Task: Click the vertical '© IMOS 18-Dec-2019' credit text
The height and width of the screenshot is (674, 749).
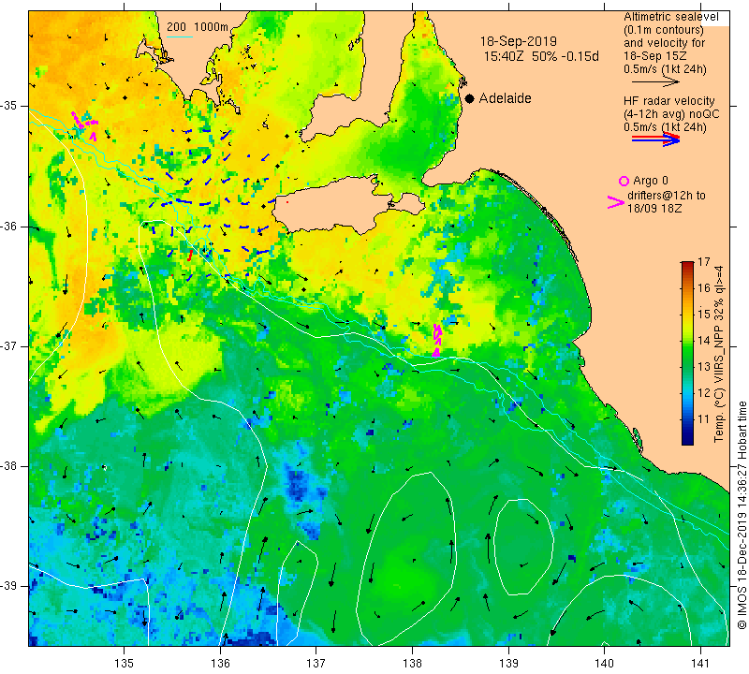Action: (x=742, y=515)
